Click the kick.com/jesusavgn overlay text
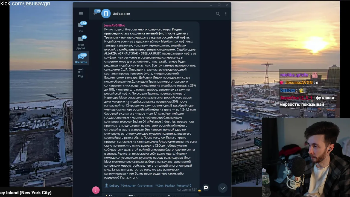The width and height of the screenshot is (350, 197). tap(25, 3)
